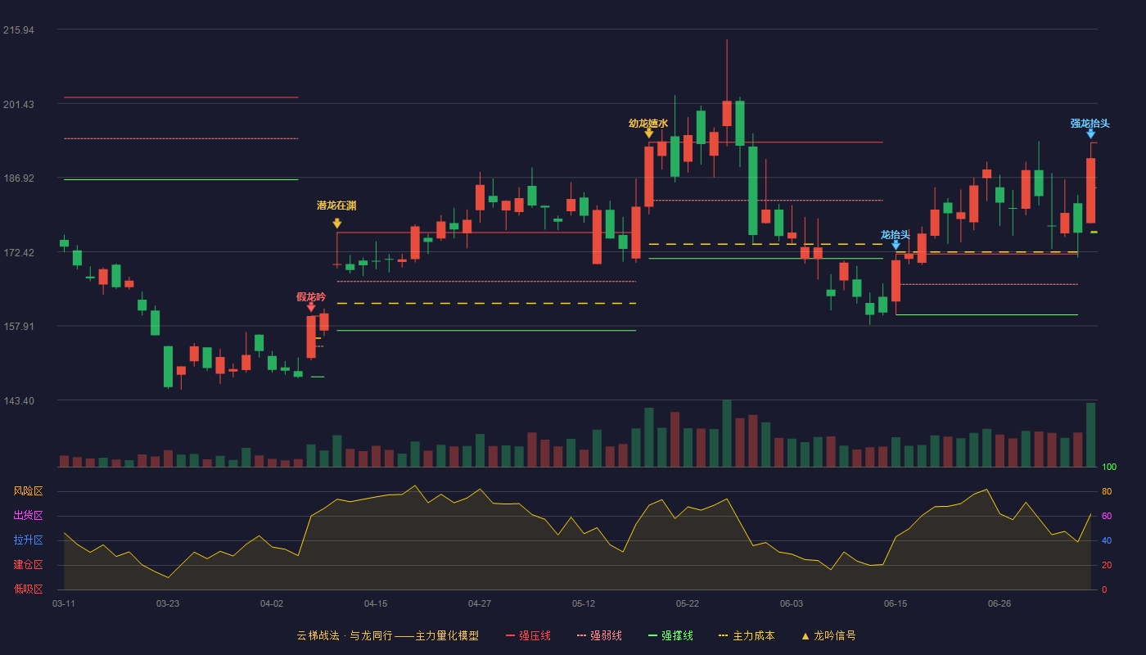1146x655 pixels.
Task: Toggle the 强撑线 legend item
Action: pos(670,635)
